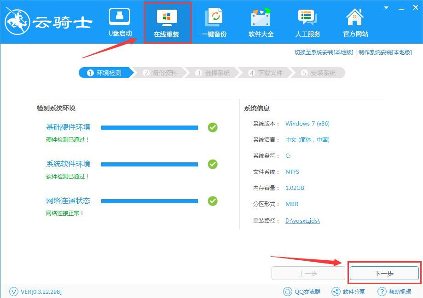Open 软件大全 from the toolbar
The width and height of the screenshot is (423, 298).
(261, 22)
